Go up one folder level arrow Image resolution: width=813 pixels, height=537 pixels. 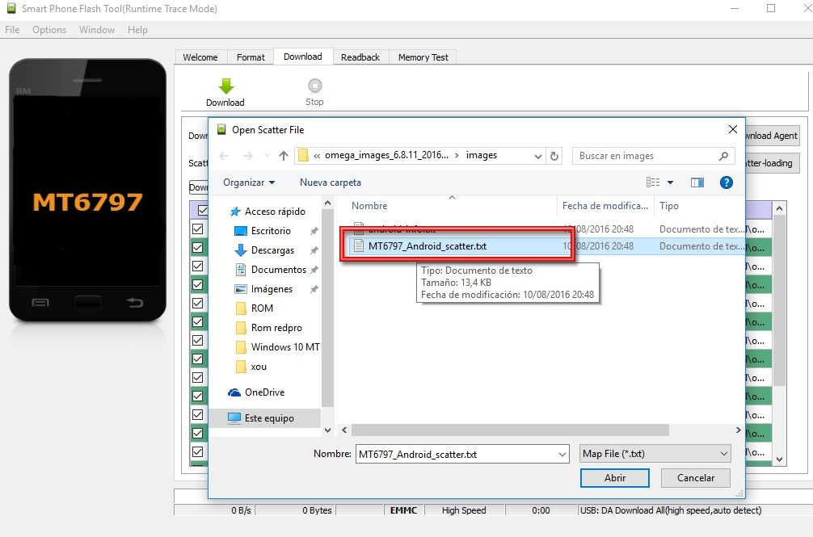(283, 156)
